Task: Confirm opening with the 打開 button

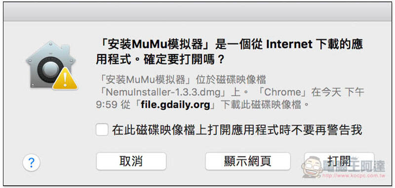Action: [339, 161]
